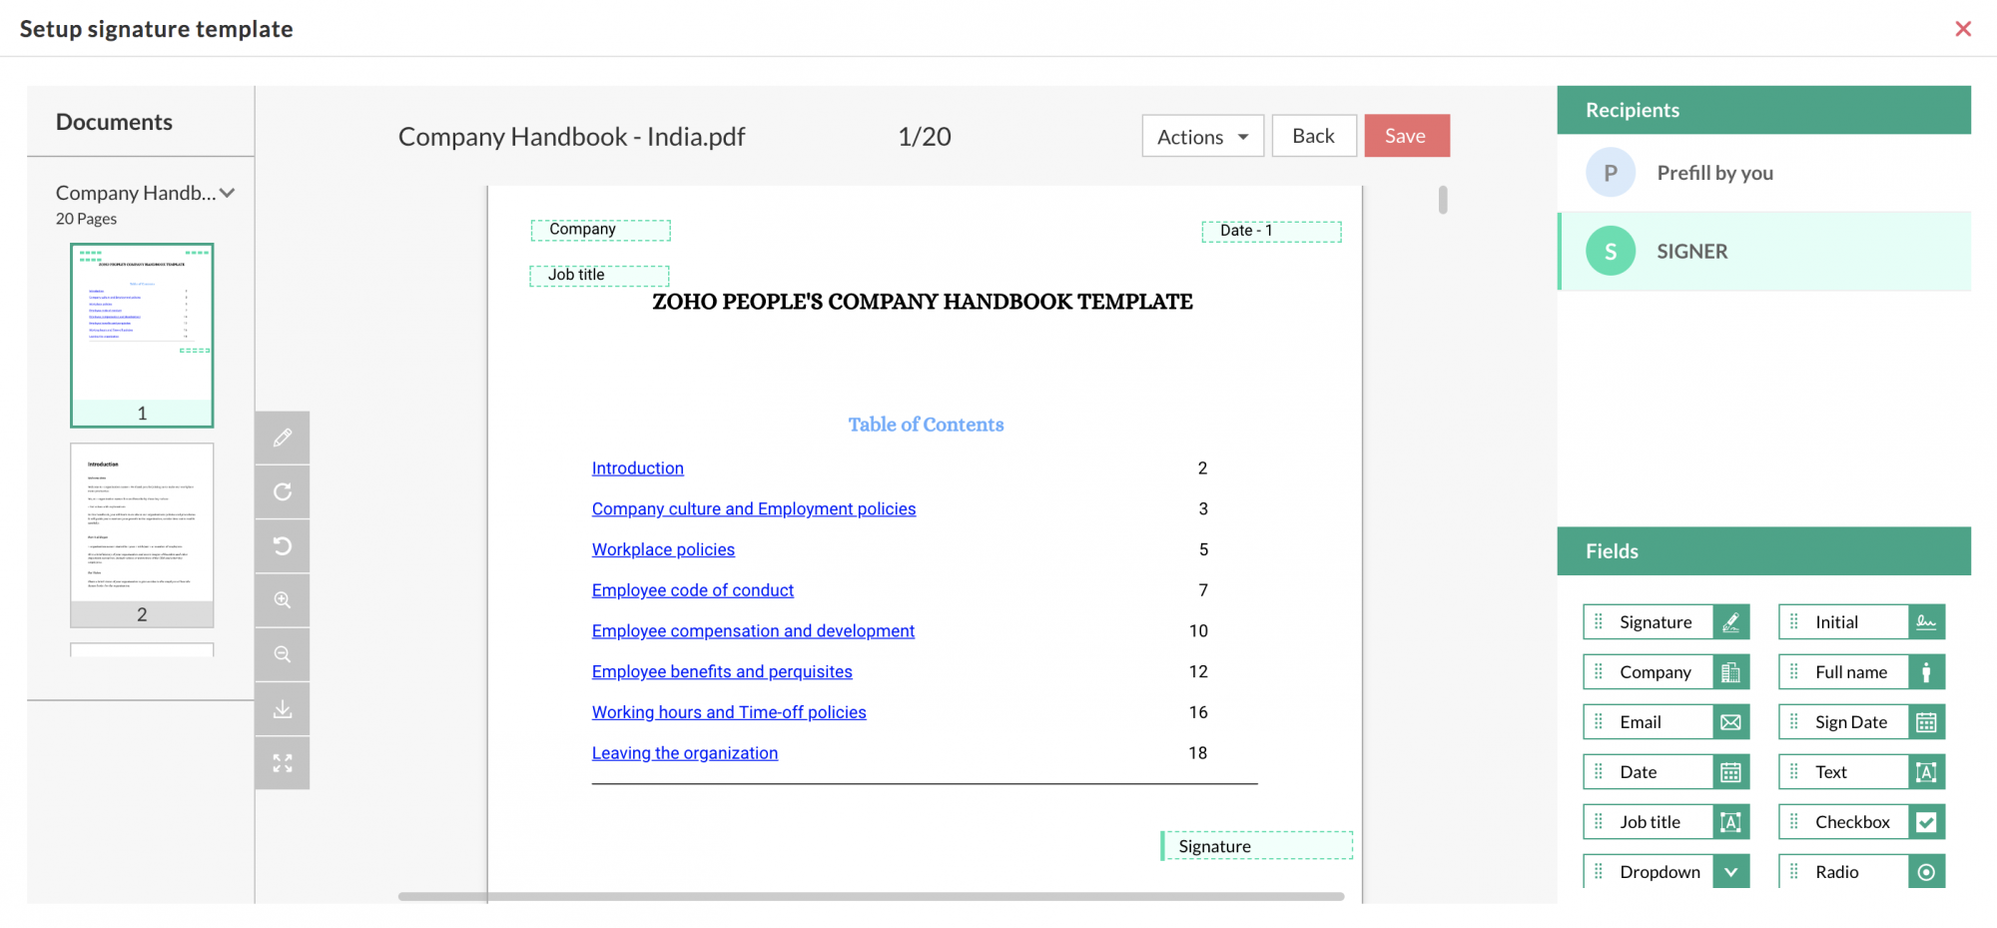Click the Radio field circle icon

[1926, 872]
